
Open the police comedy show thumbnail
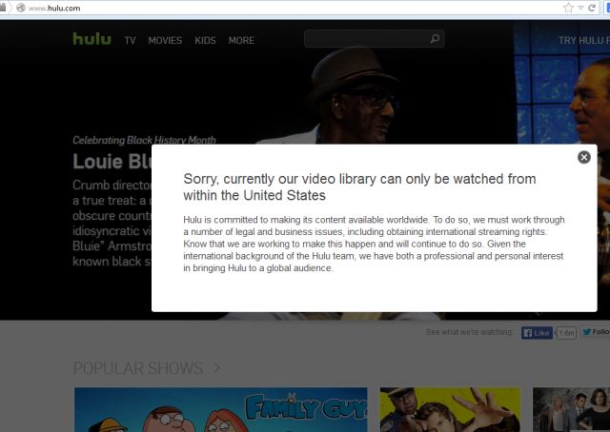(450, 409)
